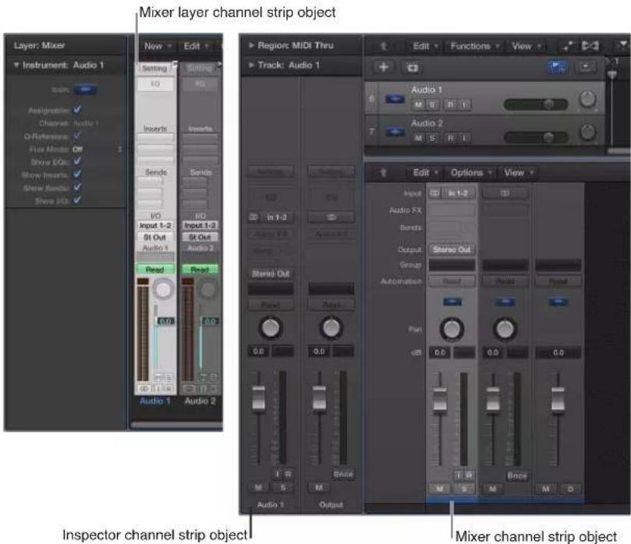Record-enable the Audio 1 track with the R button
This screenshot has width=631, height=544.
[x=450, y=104]
